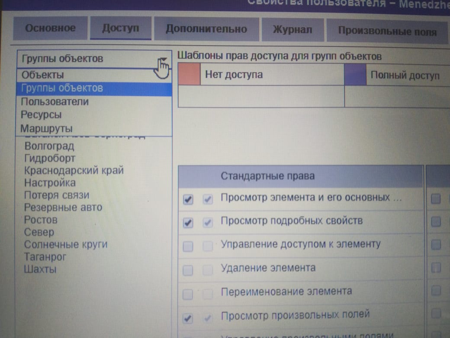Screen dimensions: 450x338
Task: Open the Основное tab
Action: 50,29
